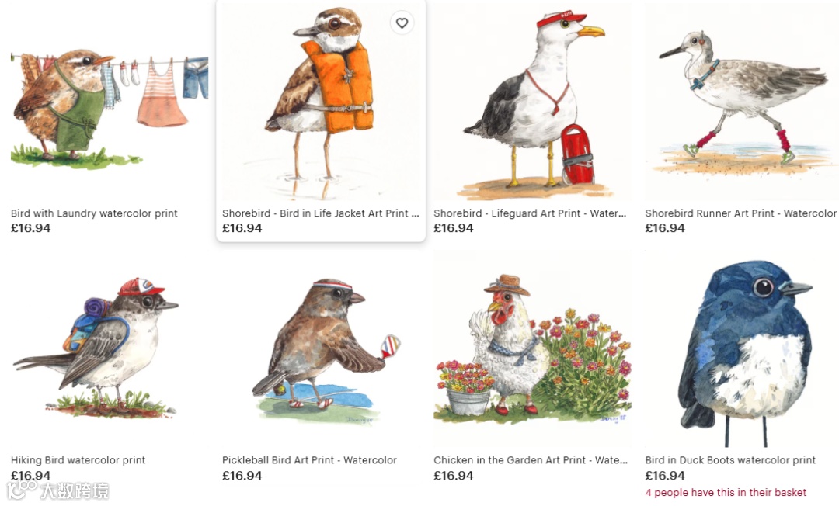The image size is (839, 506).
Task: Open the Shorebird Runner image
Action: pyautogui.click(x=742, y=101)
